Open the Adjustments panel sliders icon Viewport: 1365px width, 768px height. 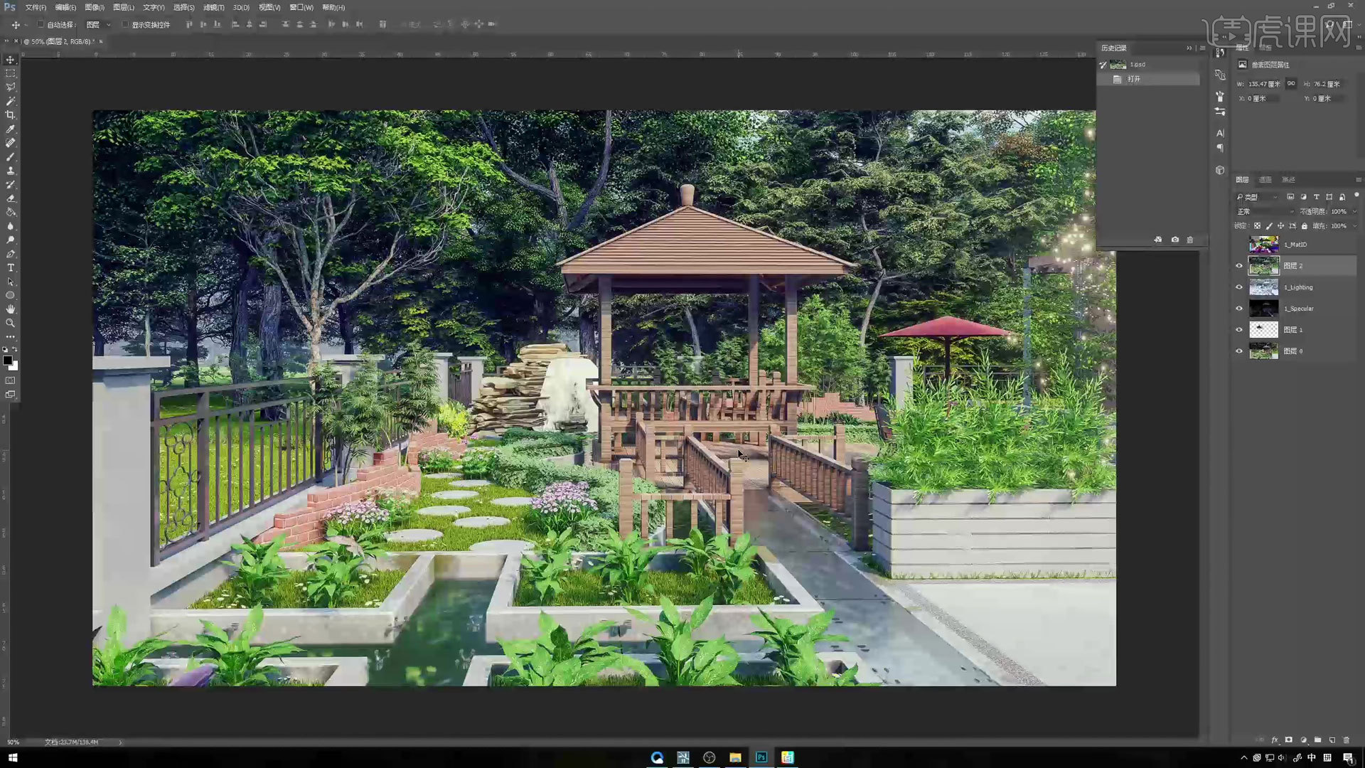click(x=1220, y=112)
